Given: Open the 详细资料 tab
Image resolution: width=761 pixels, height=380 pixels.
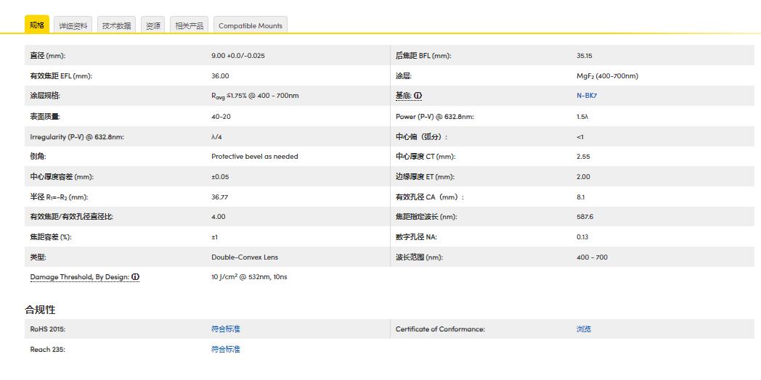Looking at the screenshot, I should tap(73, 25).
